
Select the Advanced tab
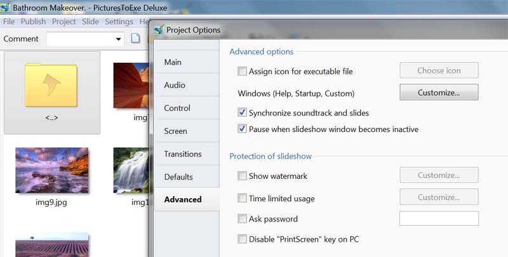(187, 199)
